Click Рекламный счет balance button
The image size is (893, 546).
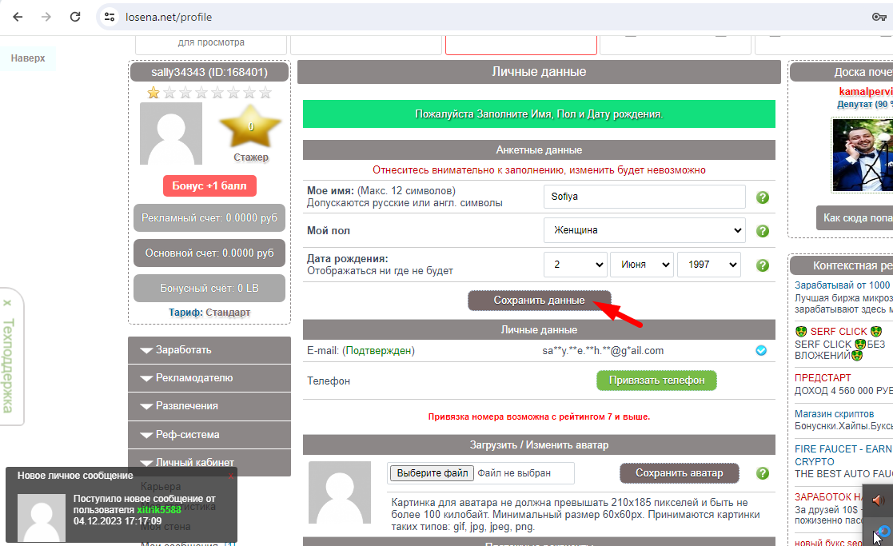click(209, 218)
